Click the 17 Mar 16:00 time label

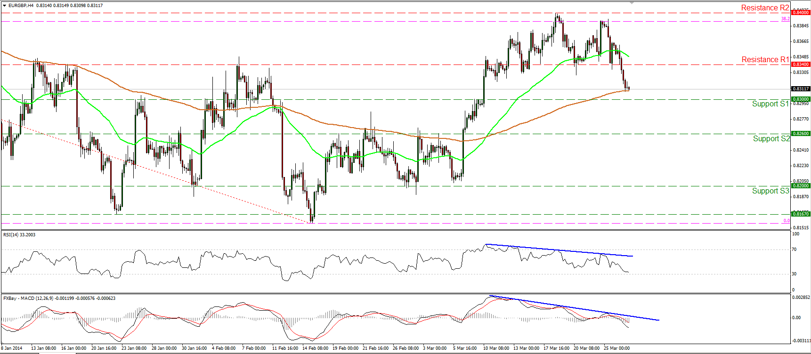point(556,349)
